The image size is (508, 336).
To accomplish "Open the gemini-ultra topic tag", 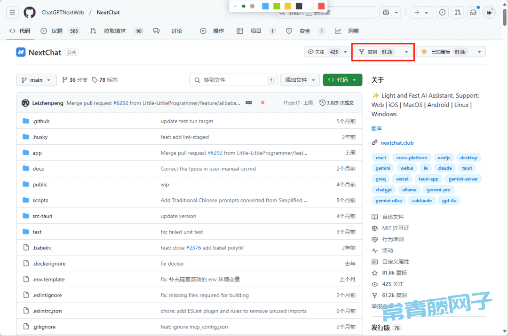I will [x=389, y=200].
